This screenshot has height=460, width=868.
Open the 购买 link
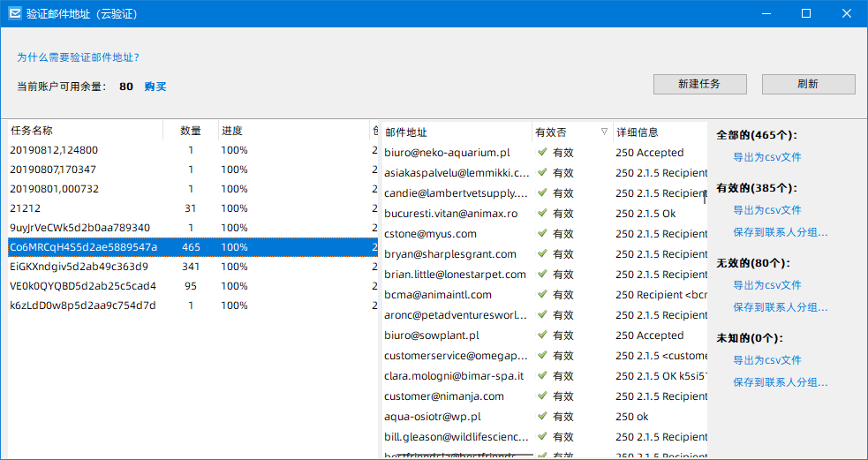(x=155, y=87)
